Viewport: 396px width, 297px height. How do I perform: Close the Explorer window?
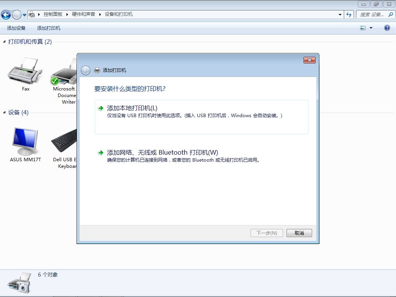pyautogui.click(x=389, y=4)
